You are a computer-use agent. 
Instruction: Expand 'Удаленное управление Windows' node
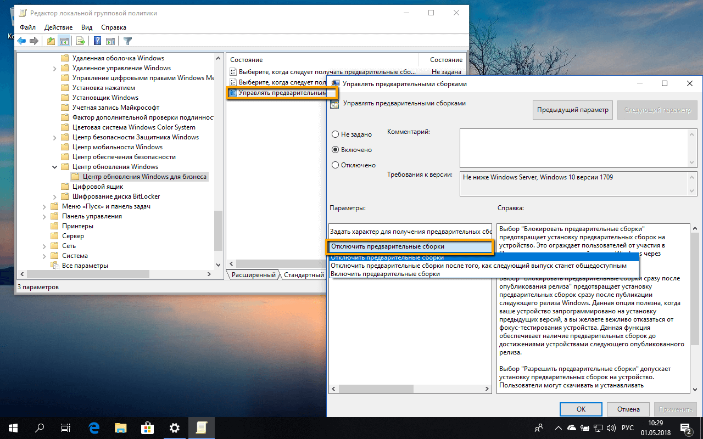[54, 68]
